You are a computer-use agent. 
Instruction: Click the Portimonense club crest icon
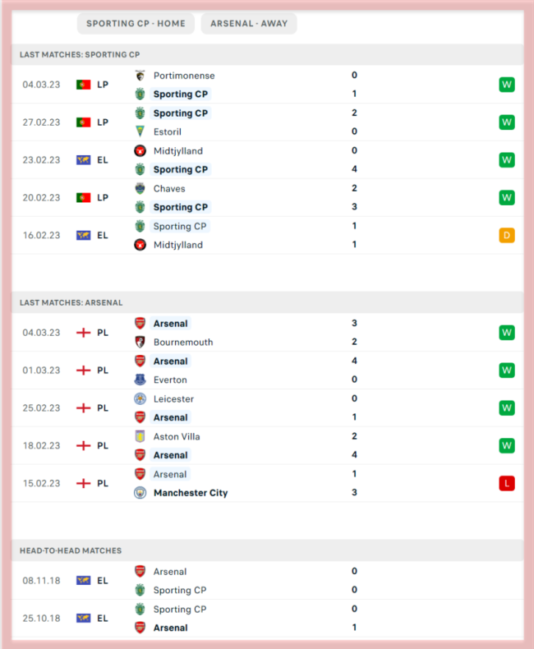pos(140,76)
